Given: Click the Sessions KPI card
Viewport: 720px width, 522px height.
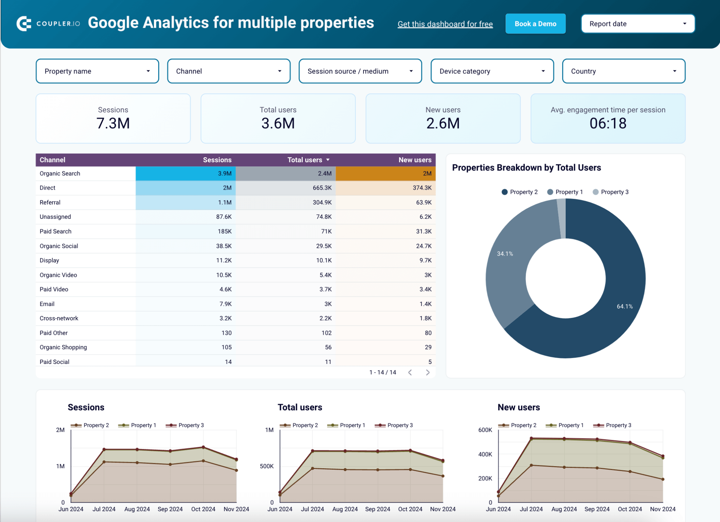Looking at the screenshot, I should [113, 118].
